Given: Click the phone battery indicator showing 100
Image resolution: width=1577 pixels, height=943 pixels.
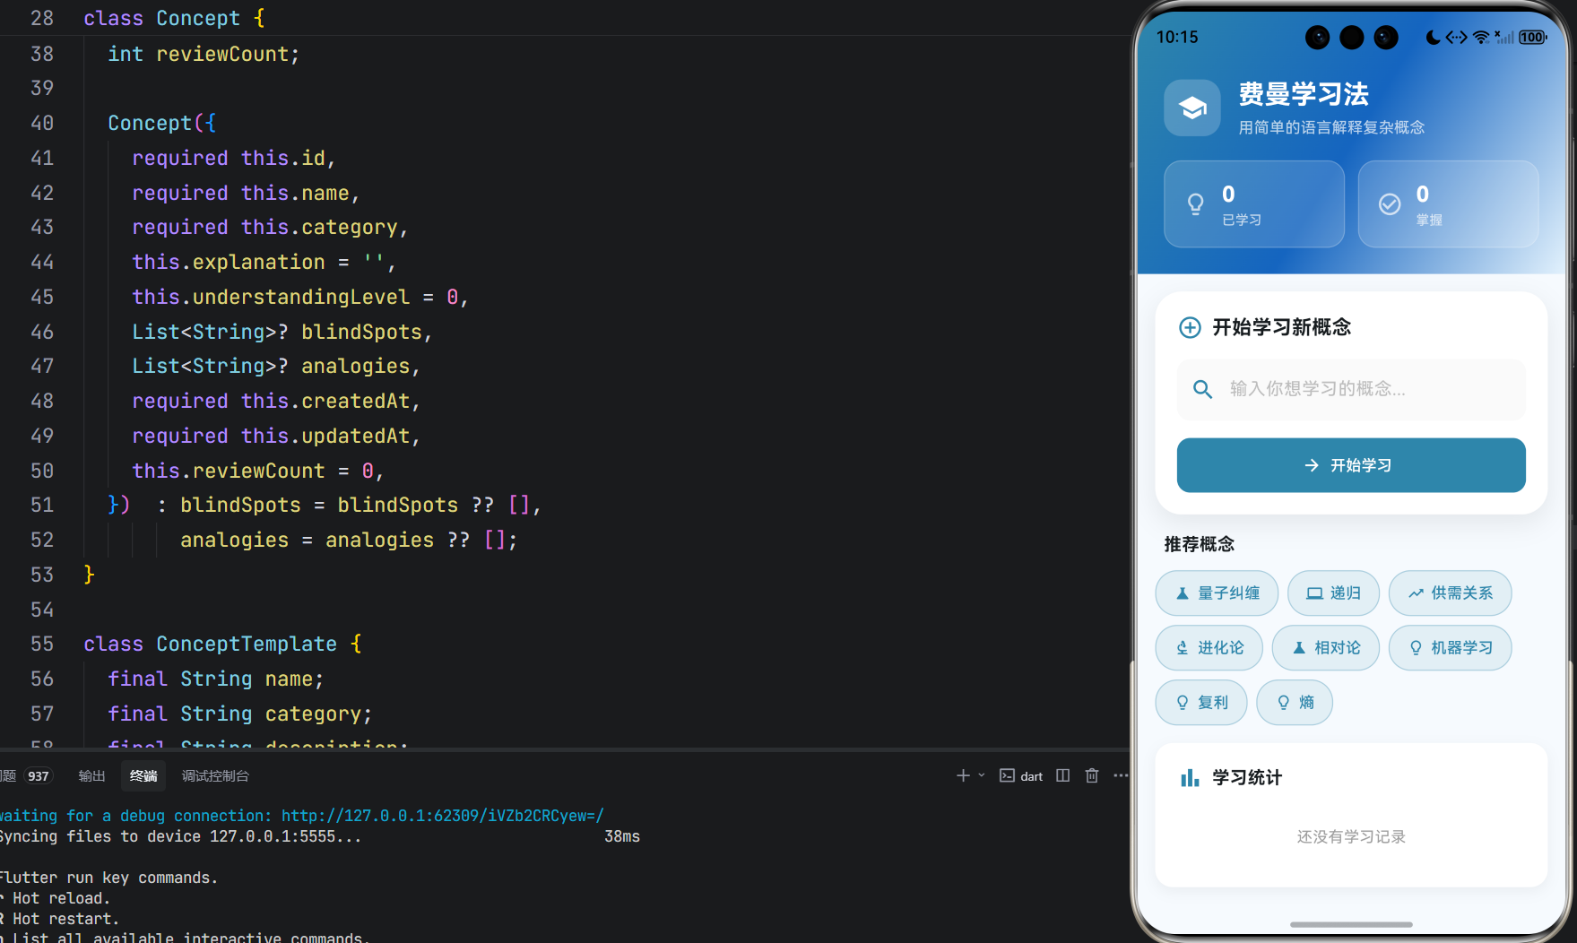Looking at the screenshot, I should click(x=1532, y=38).
